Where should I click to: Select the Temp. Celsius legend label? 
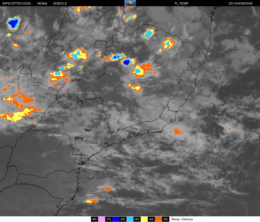click(182, 219)
